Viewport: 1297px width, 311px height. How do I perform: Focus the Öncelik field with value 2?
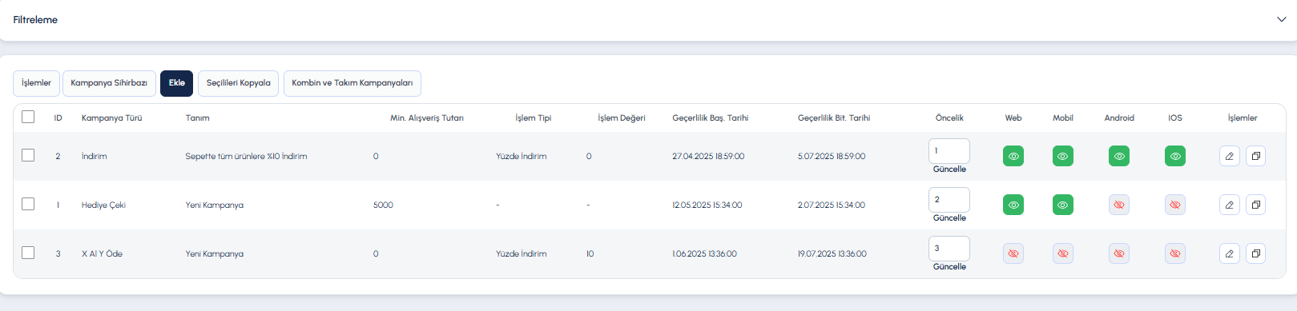949,199
